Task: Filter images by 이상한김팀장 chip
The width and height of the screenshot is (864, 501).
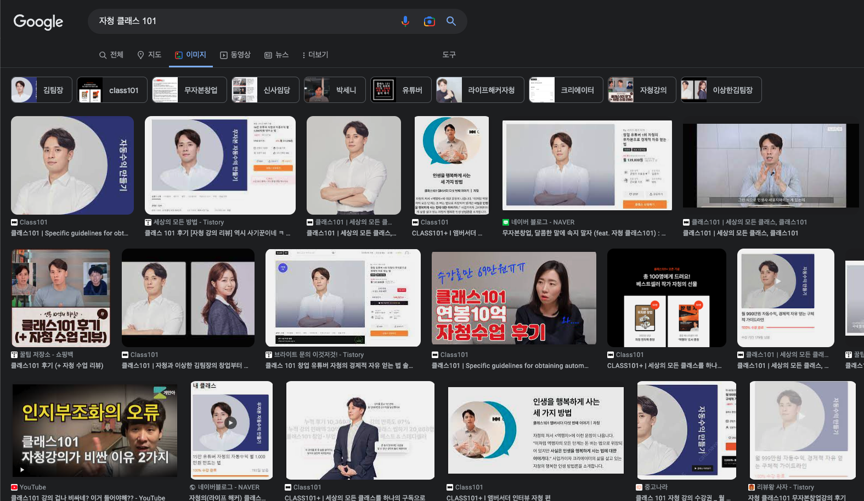Action: (x=721, y=90)
